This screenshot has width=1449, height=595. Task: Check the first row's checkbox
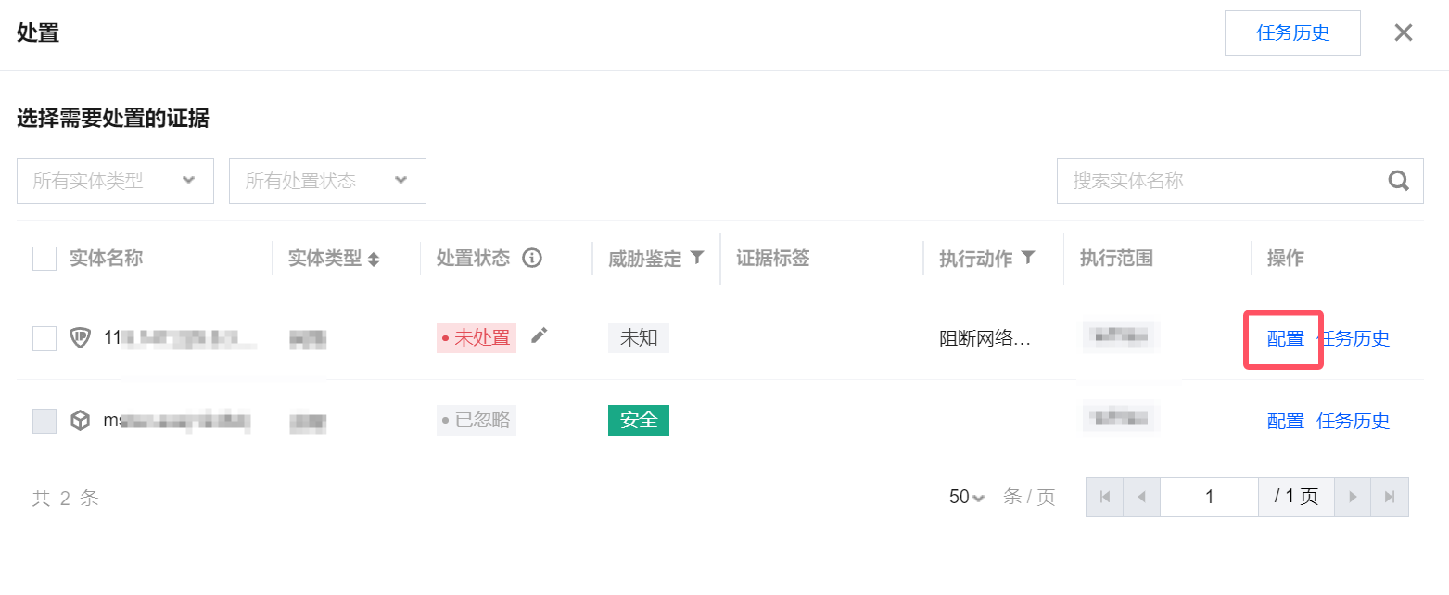click(x=44, y=338)
